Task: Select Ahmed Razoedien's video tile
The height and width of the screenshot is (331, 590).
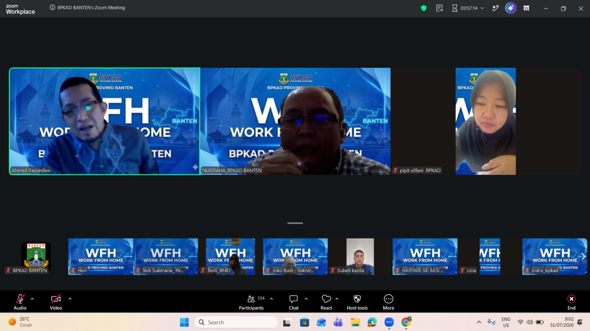Action: (105, 121)
